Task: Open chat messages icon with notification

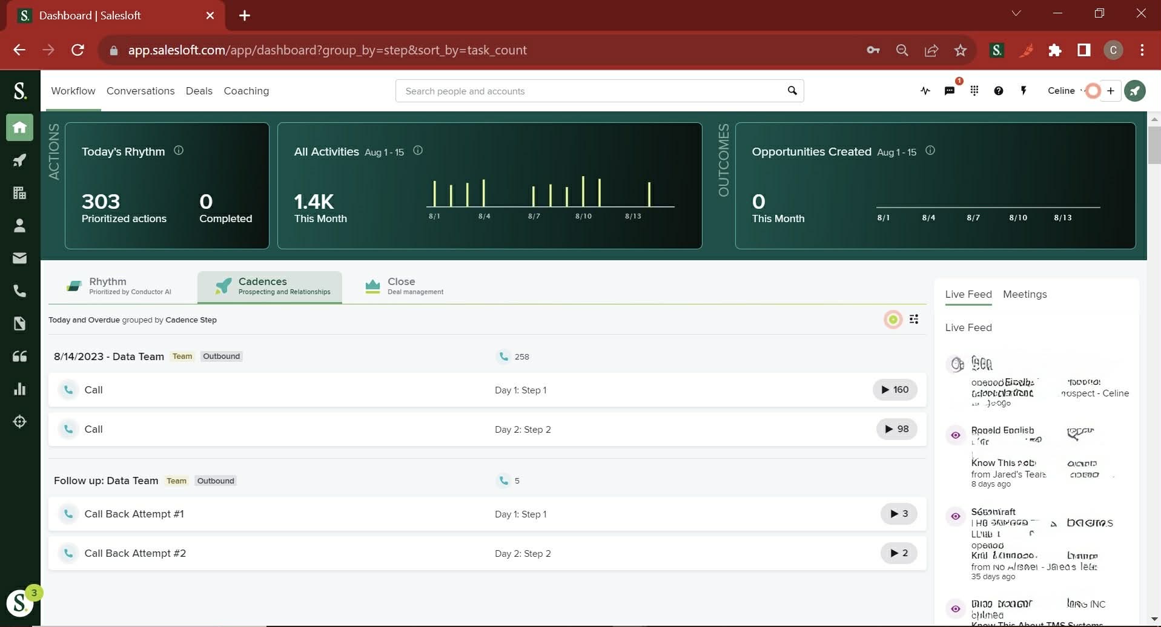Action: (x=950, y=91)
